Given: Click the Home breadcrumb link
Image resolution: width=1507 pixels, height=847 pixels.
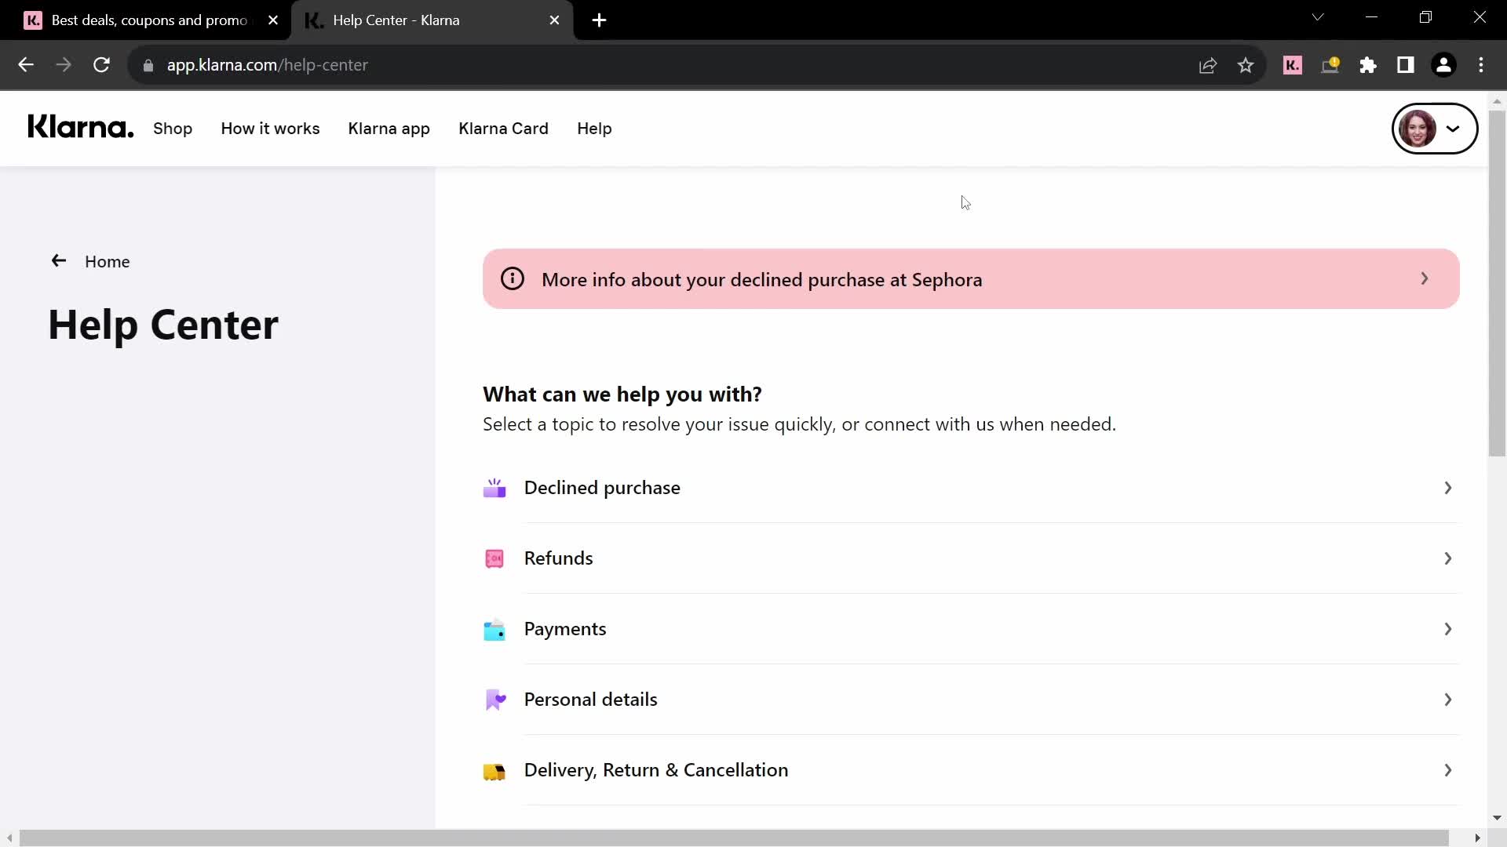Looking at the screenshot, I should pos(108,262).
